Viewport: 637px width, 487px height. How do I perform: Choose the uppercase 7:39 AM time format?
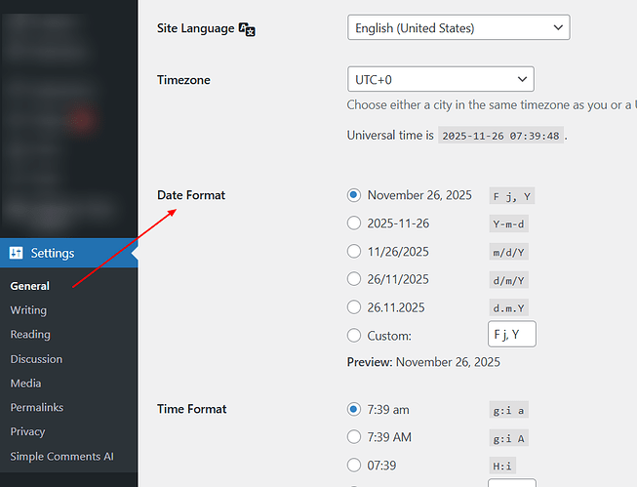354,437
